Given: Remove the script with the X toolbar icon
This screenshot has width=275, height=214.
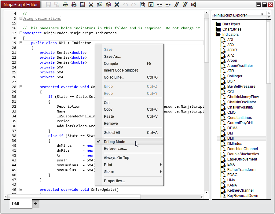Looking at the screenshot, I should pos(117,5).
